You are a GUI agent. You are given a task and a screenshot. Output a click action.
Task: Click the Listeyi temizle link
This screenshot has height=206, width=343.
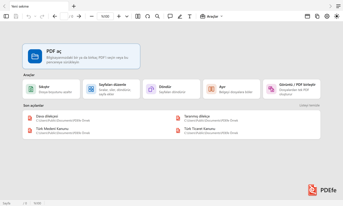point(310,105)
